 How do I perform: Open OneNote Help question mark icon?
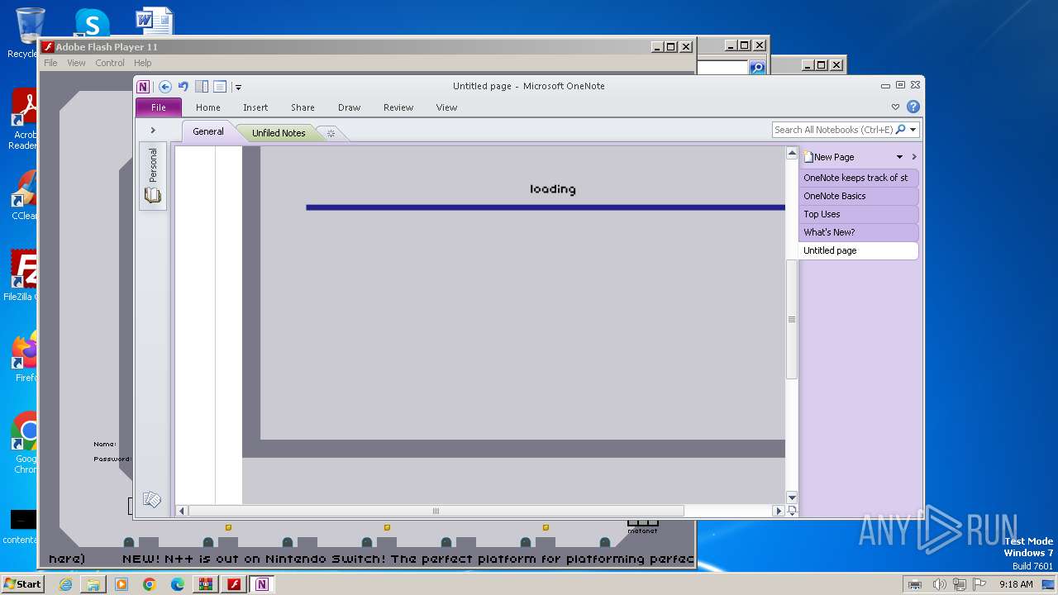913,107
